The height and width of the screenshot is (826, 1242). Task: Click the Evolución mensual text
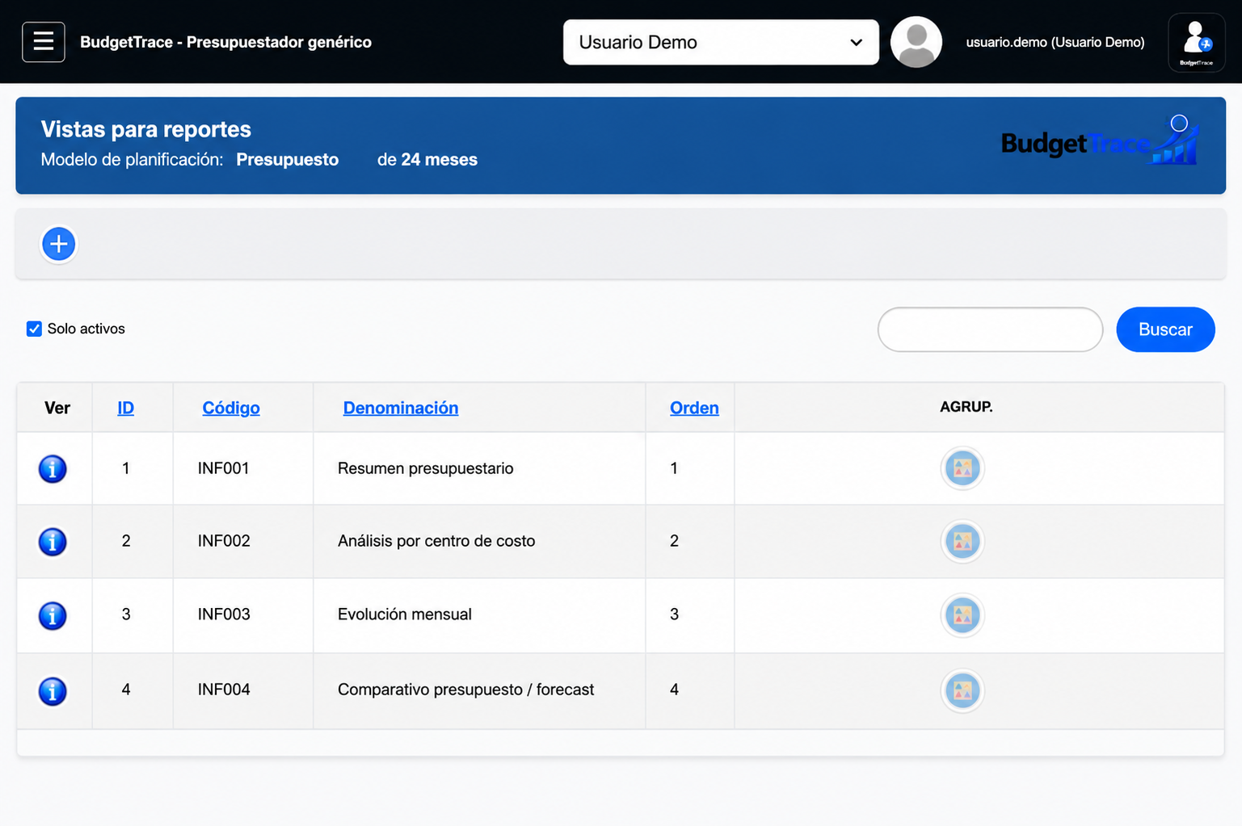pos(405,614)
